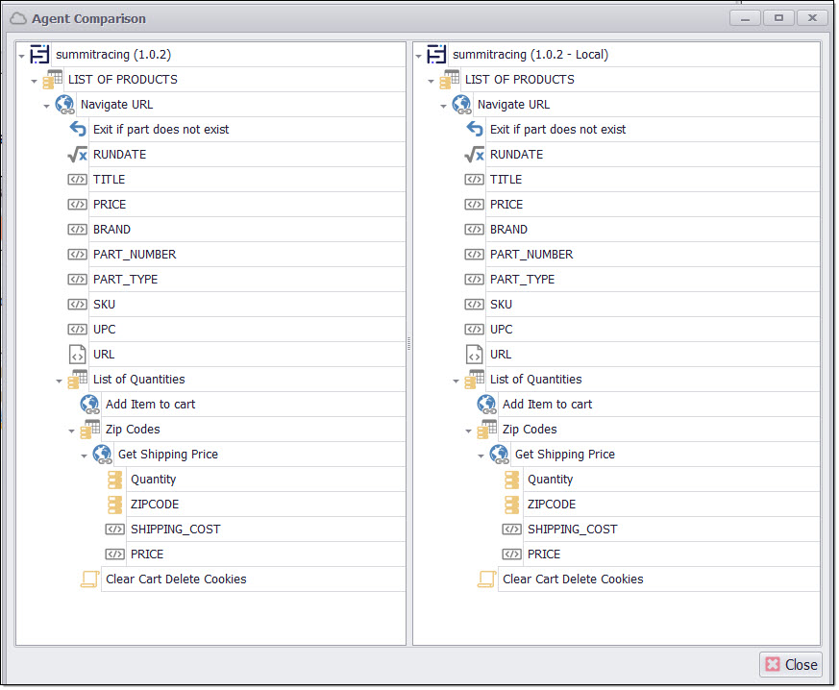Screen dimensions: 839x690
Task: Click the Exit if part does not exist arrow icon in left panel
Action: point(78,130)
